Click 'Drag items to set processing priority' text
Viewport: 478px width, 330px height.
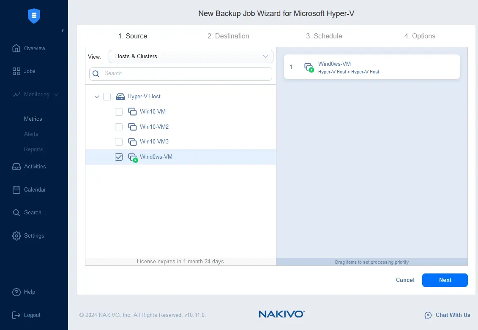tap(371, 262)
